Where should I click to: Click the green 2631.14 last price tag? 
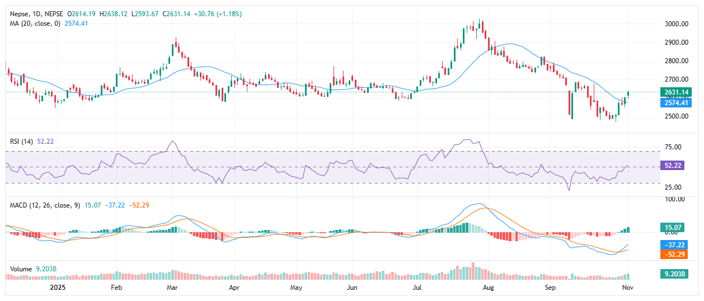[677, 92]
